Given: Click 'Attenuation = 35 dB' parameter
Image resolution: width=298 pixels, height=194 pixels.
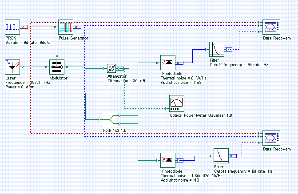Looking at the screenshot, I should [126, 81].
